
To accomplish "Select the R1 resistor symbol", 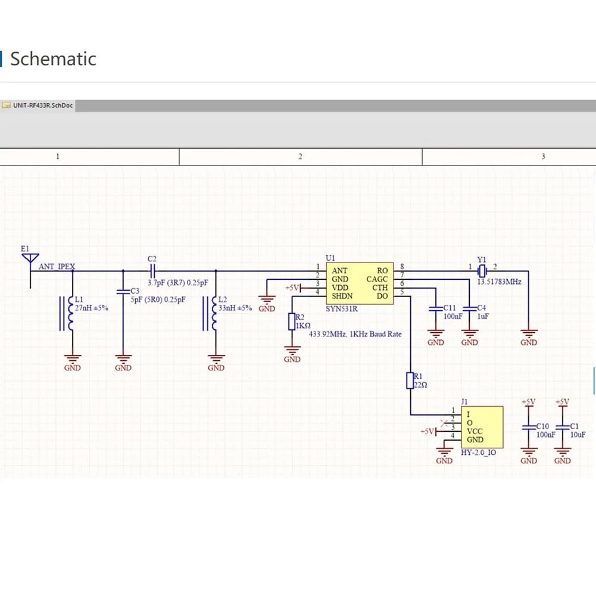I will point(410,380).
